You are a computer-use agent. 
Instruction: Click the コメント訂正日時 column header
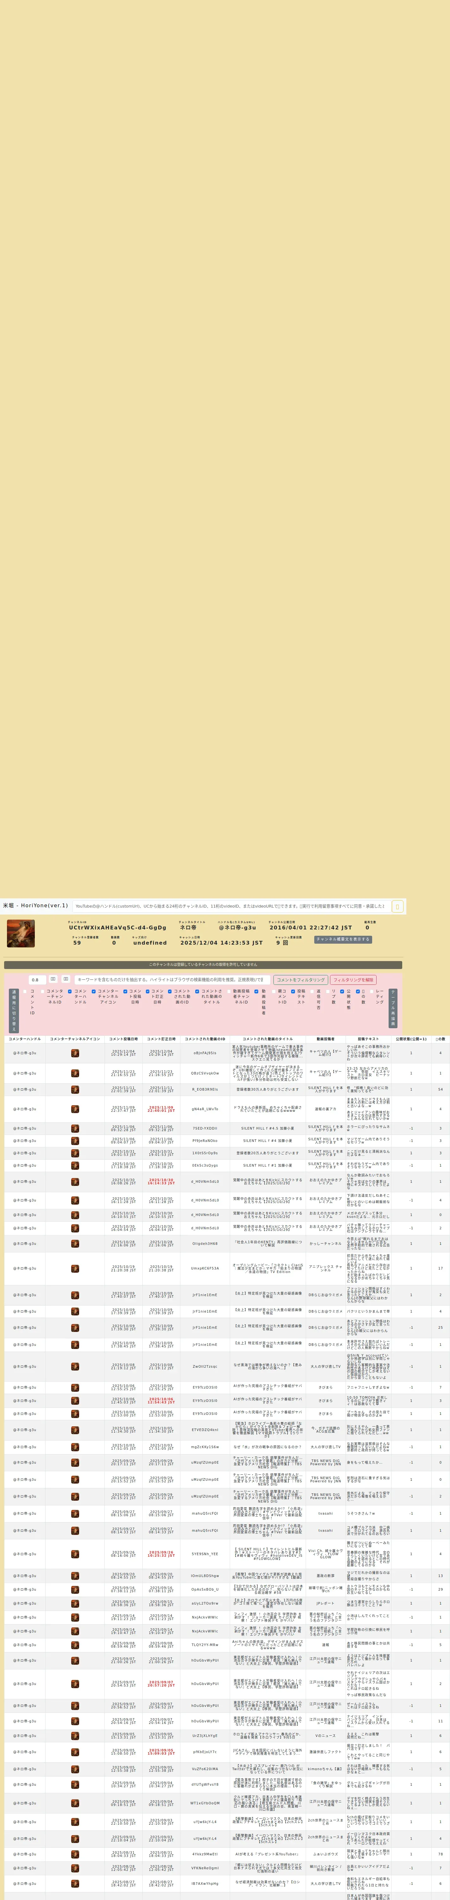coord(161,1039)
